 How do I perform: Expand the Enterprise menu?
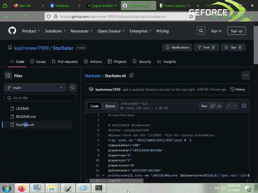coord(141,31)
